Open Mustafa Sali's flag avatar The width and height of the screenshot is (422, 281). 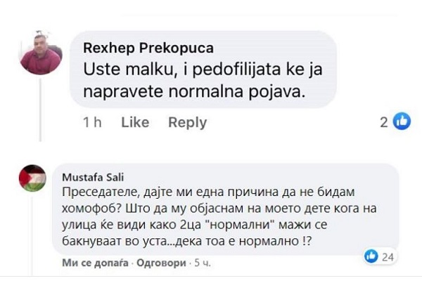coord(32,178)
